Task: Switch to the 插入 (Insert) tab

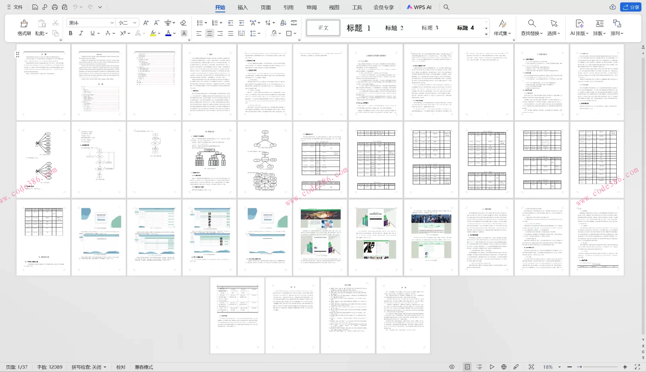Action: tap(242, 7)
